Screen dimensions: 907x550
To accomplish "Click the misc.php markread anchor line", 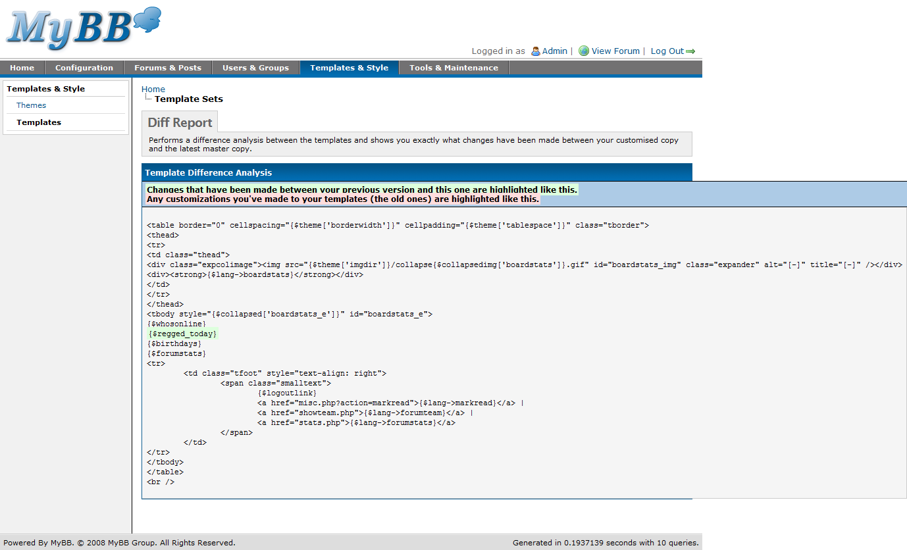I will pos(390,403).
